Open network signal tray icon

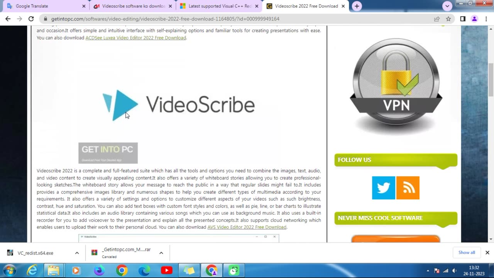pyautogui.click(x=446, y=271)
